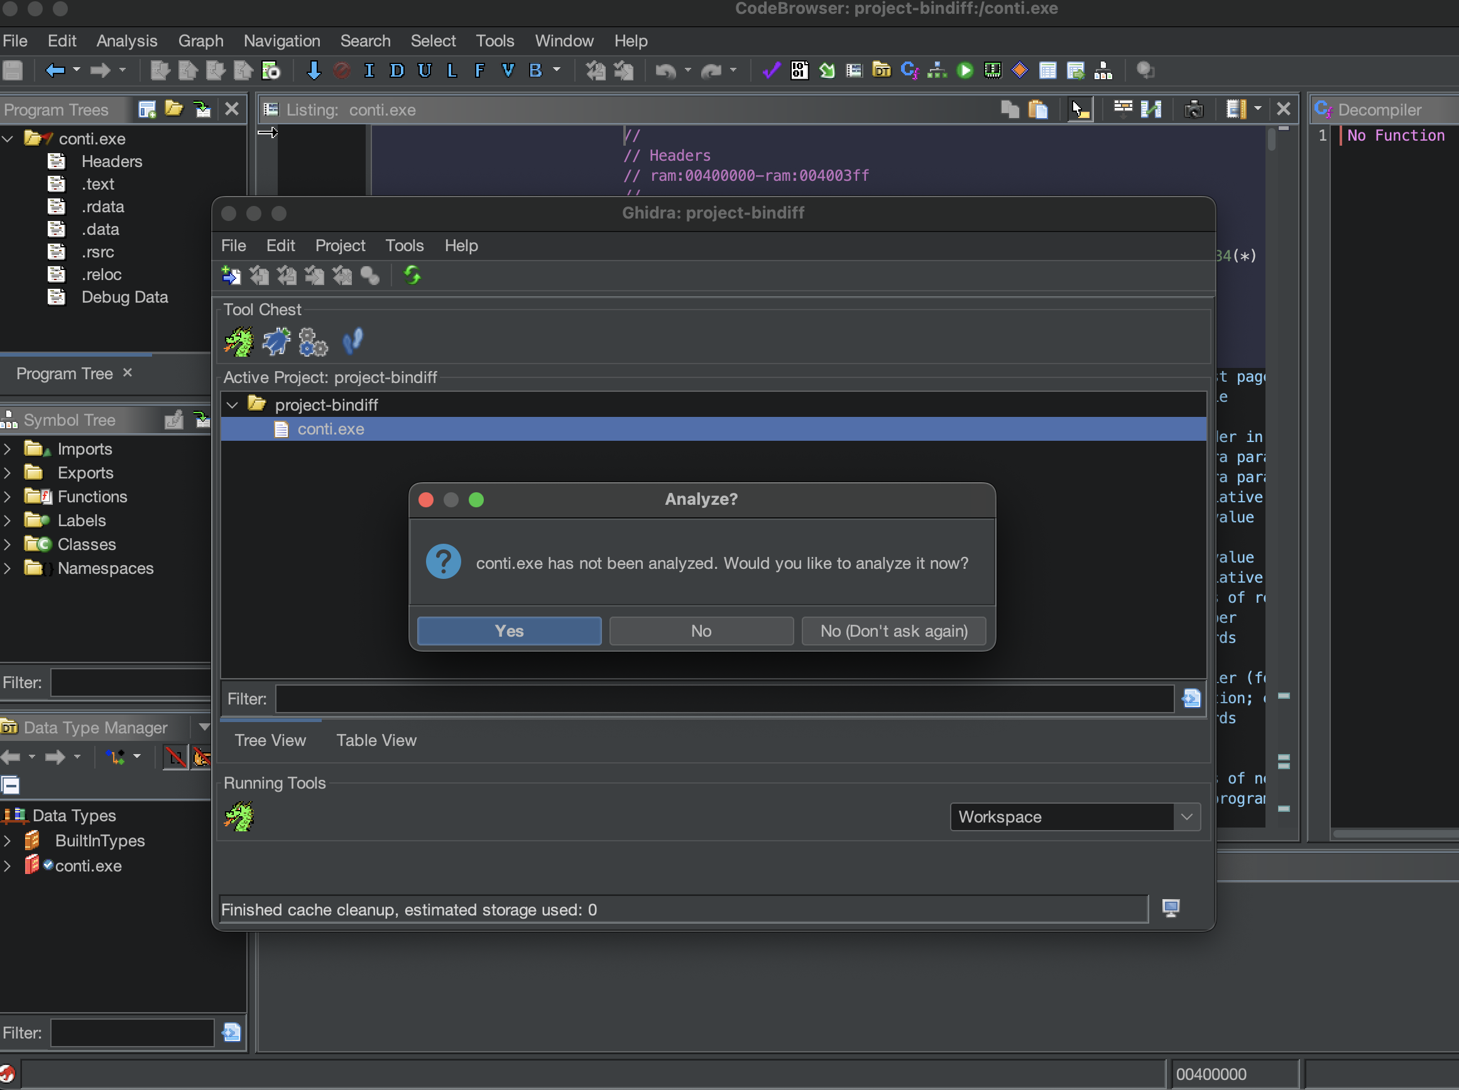Expand BuiltInTypes in Data Type Manager

click(x=8, y=840)
